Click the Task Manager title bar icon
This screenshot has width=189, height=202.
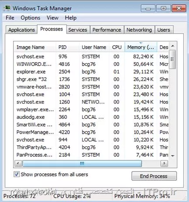7,8
